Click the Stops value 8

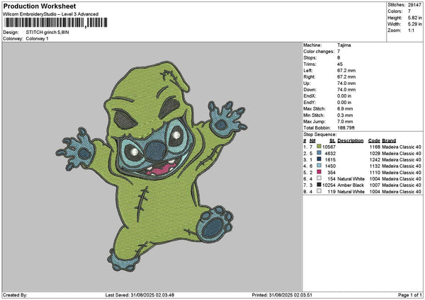(x=339, y=58)
